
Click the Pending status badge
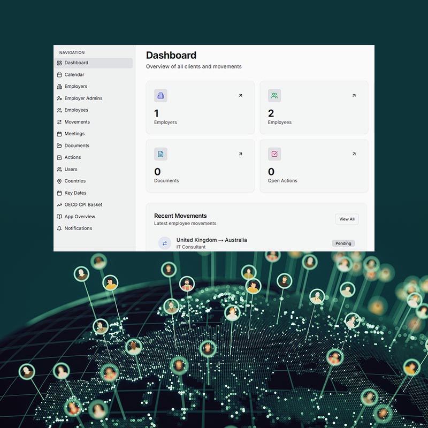pos(343,243)
